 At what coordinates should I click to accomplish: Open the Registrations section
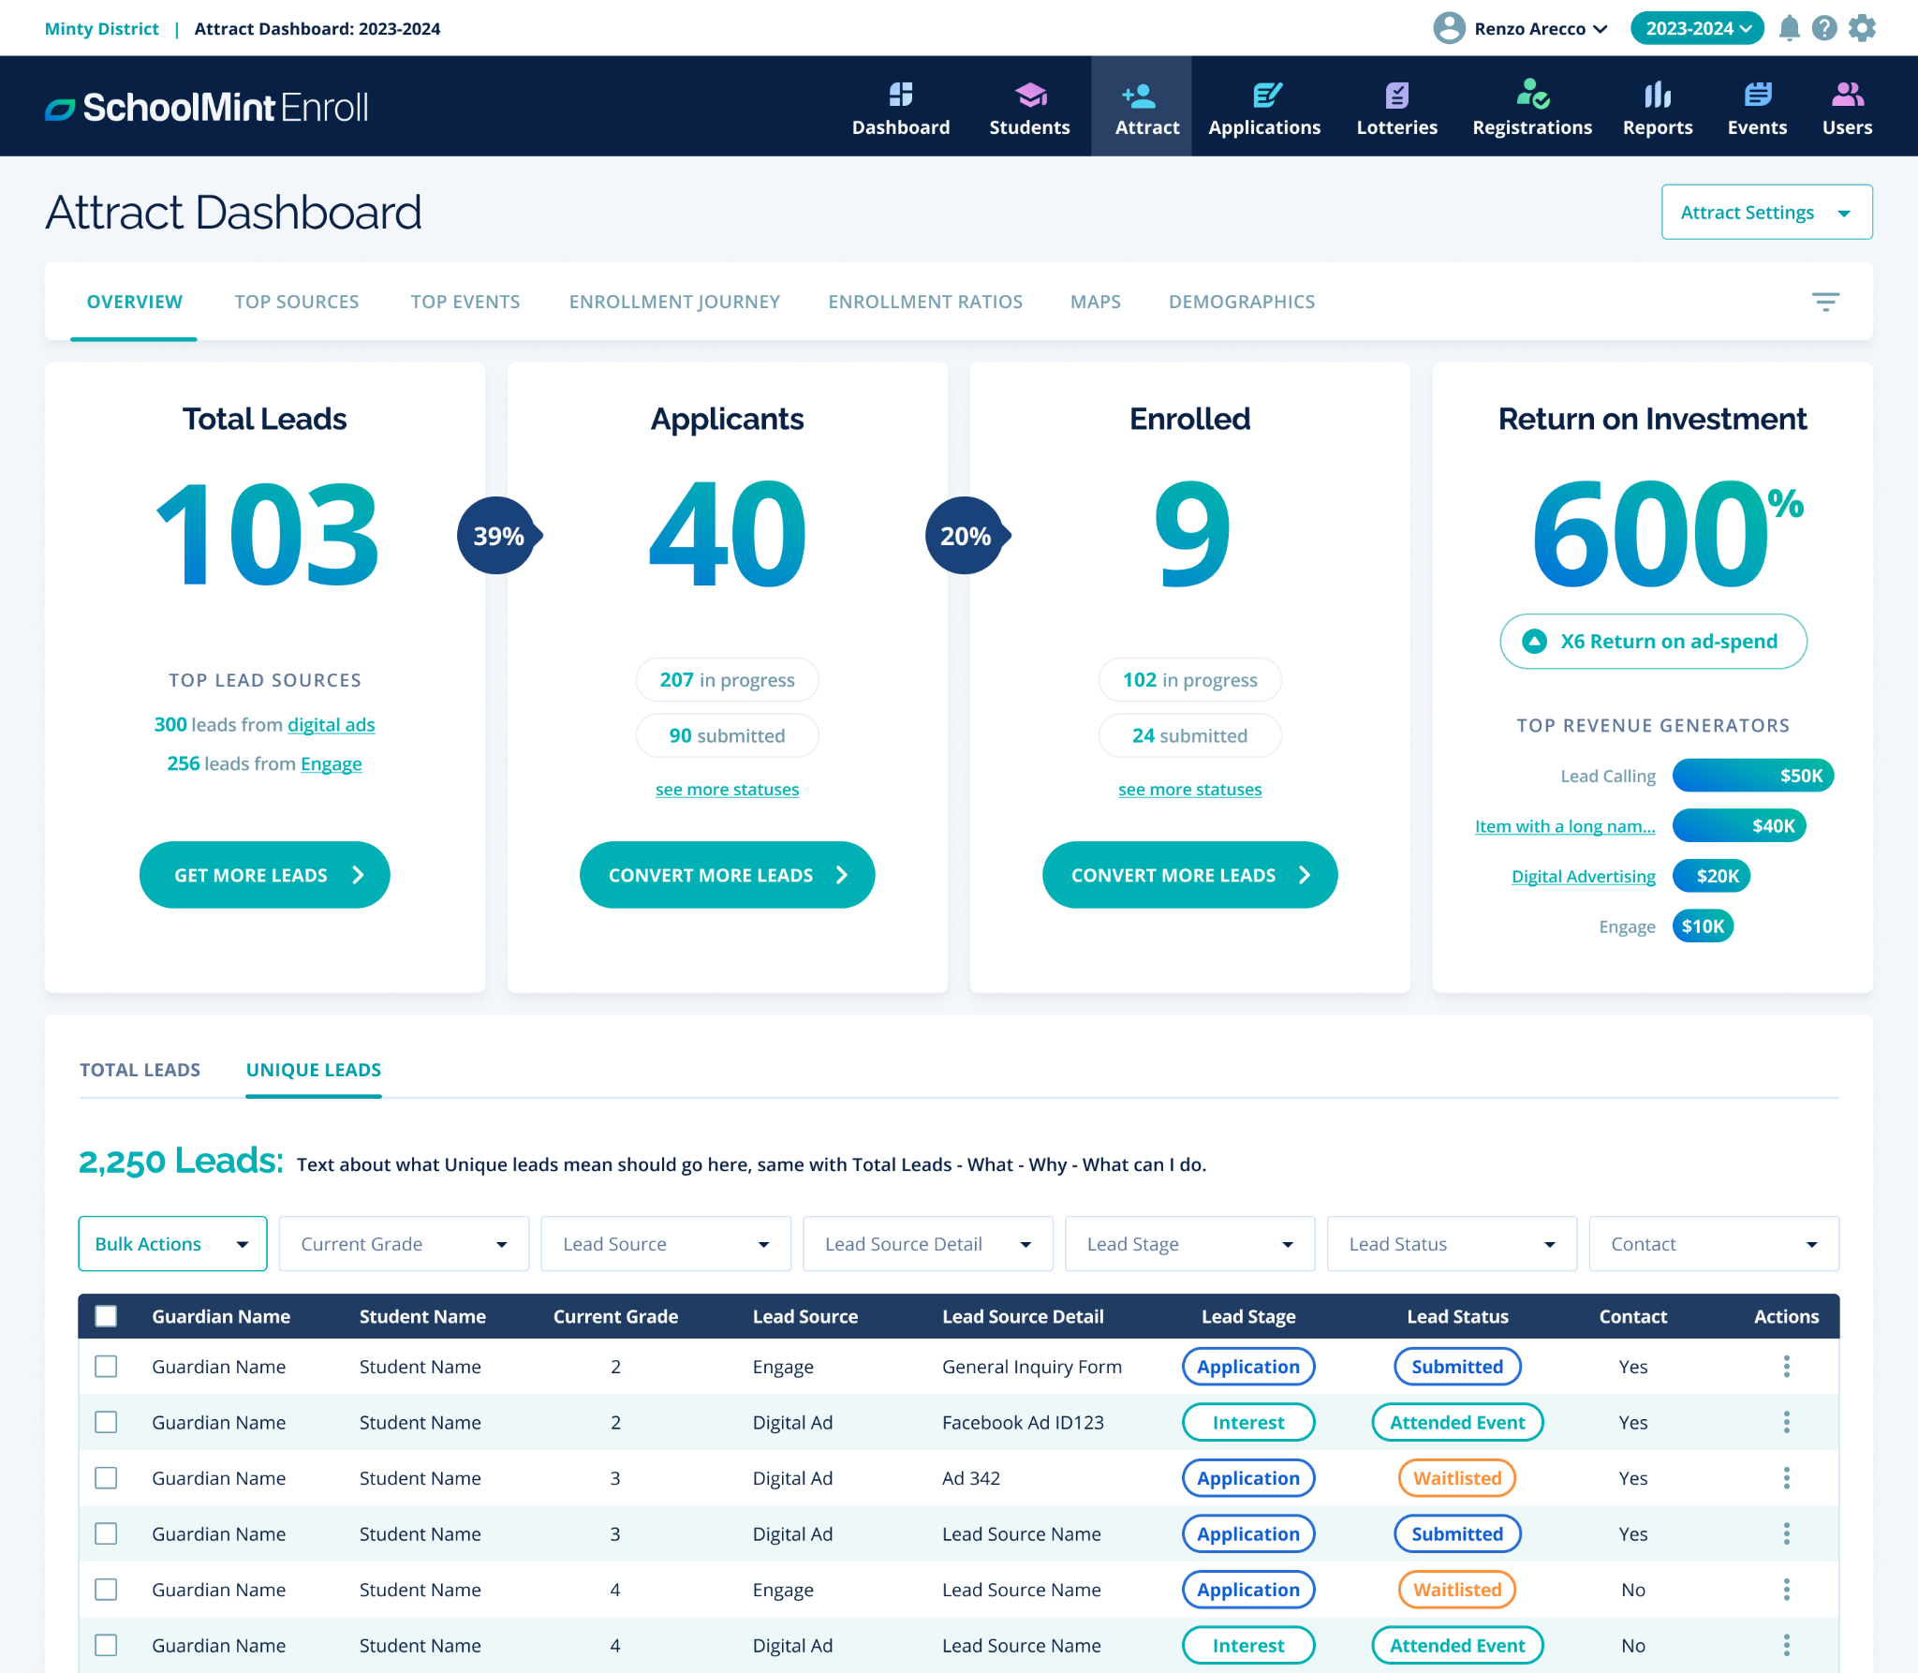(x=1530, y=106)
